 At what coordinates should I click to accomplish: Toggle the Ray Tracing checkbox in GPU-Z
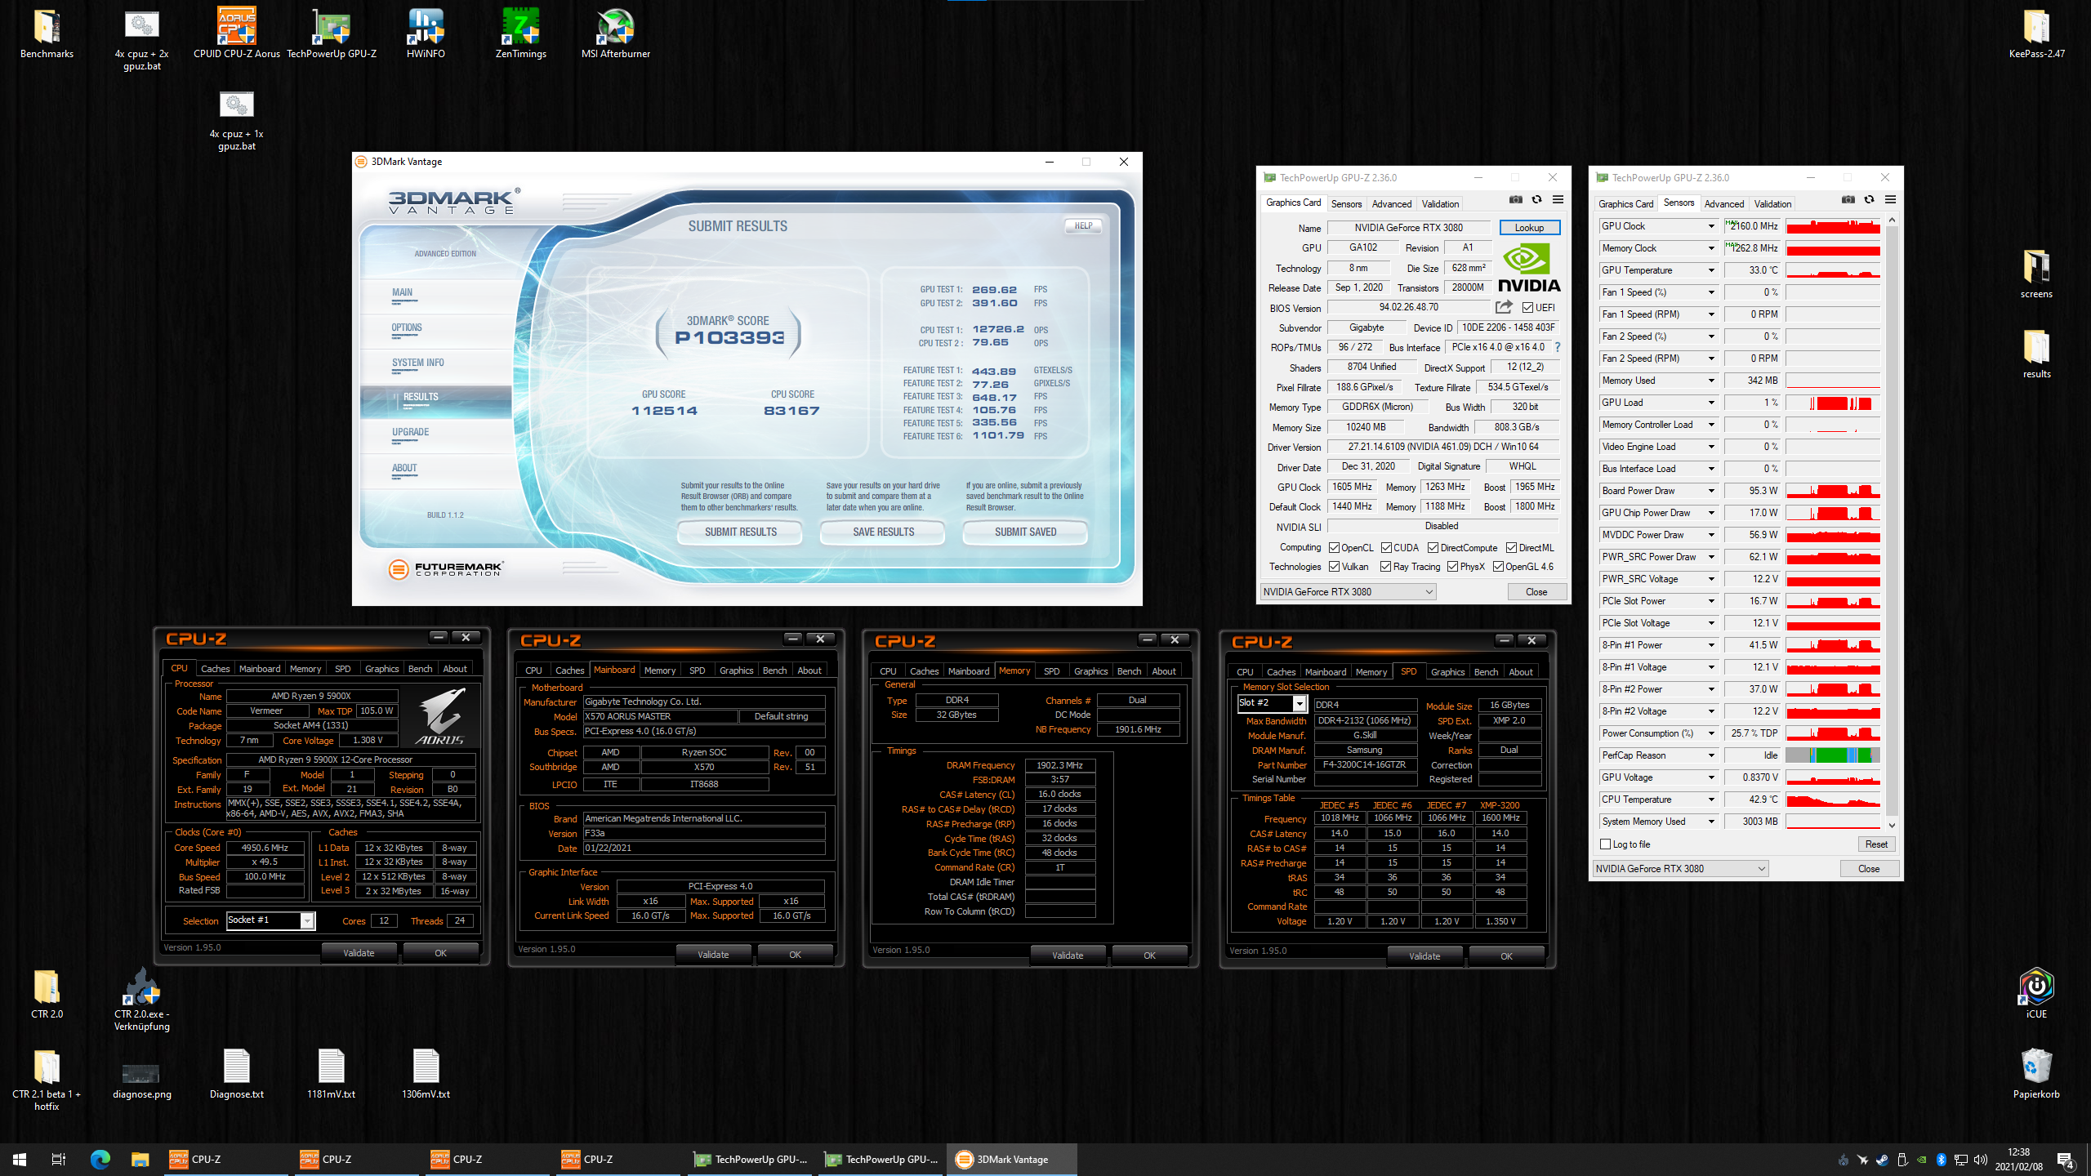pyautogui.click(x=1385, y=567)
